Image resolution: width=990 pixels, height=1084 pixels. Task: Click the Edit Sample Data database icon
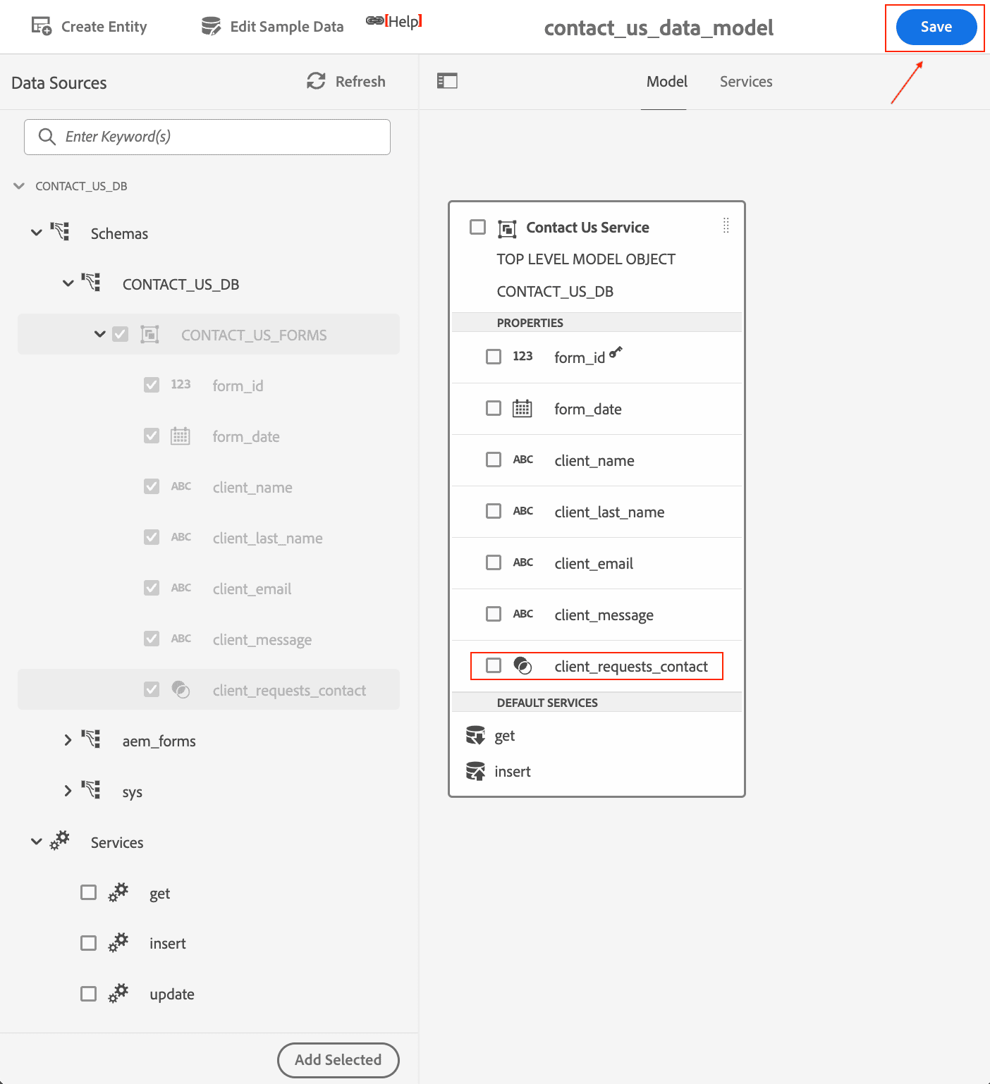pyautogui.click(x=211, y=26)
